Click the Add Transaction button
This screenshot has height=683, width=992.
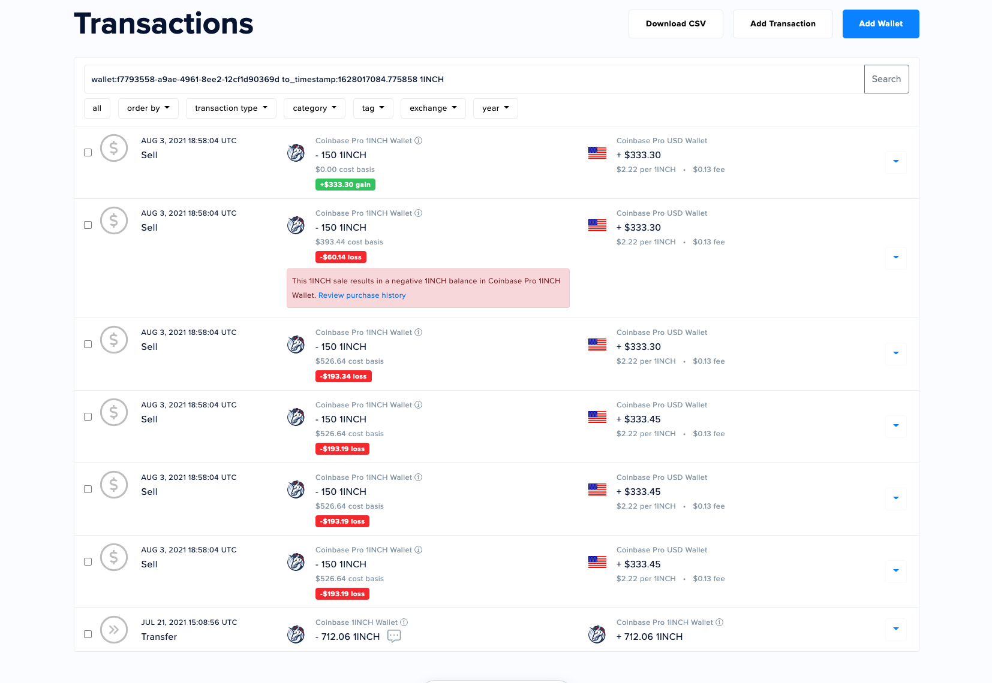[783, 24]
